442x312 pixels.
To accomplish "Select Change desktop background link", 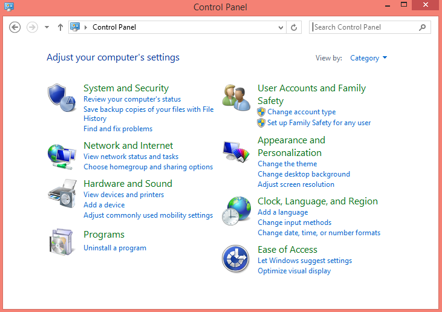I will [x=304, y=174].
